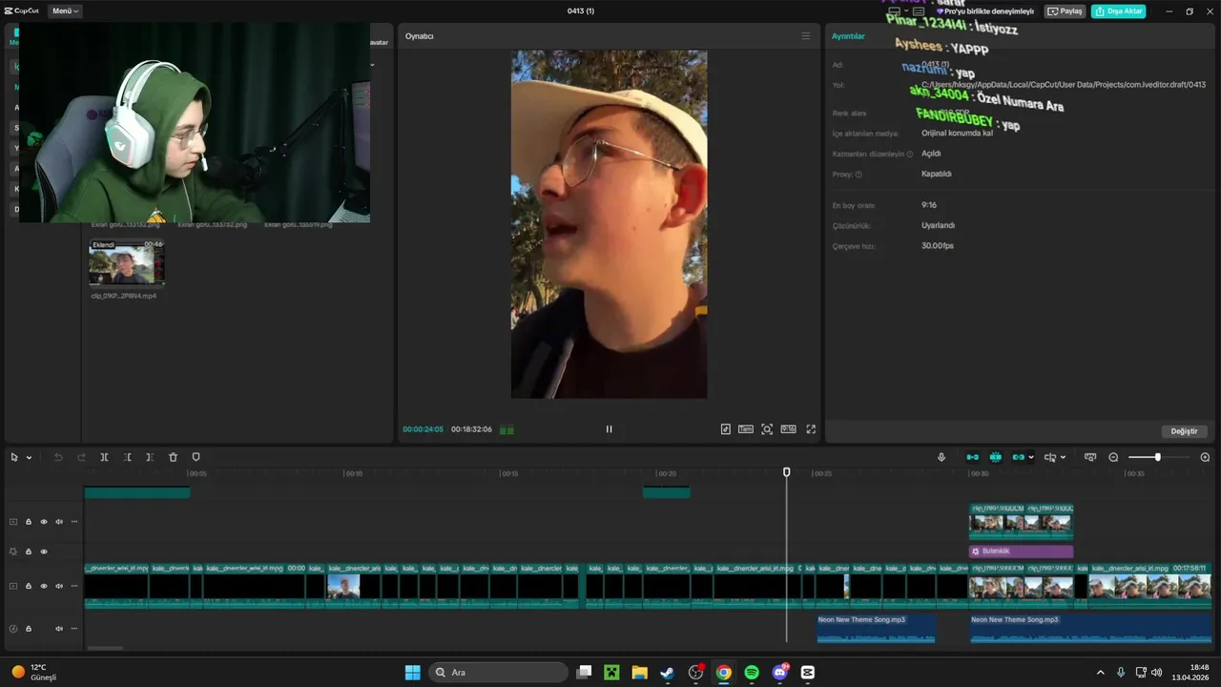Open the shortcuts keyboard icon in title bar
The image size is (1221, 687).
918,11
